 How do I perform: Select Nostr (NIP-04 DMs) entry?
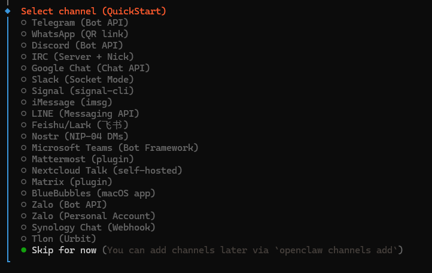tap(80, 136)
